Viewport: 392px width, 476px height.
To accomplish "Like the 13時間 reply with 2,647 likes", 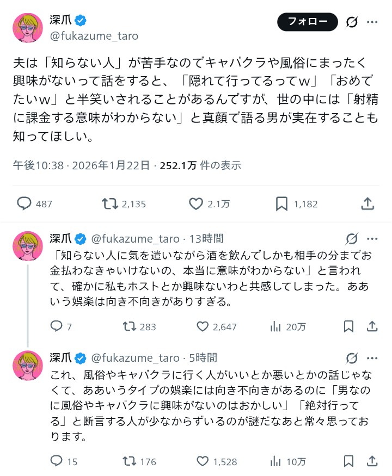I will tap(203, 326).
